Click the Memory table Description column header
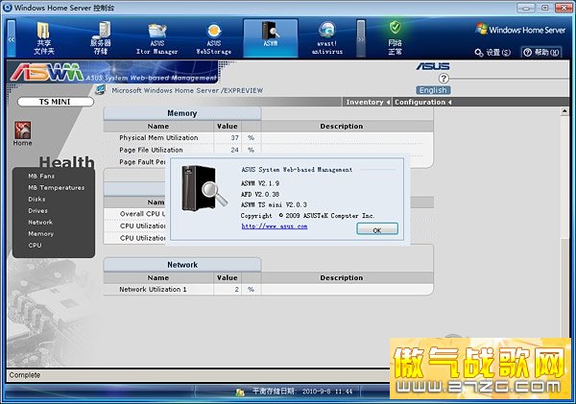 341,127
